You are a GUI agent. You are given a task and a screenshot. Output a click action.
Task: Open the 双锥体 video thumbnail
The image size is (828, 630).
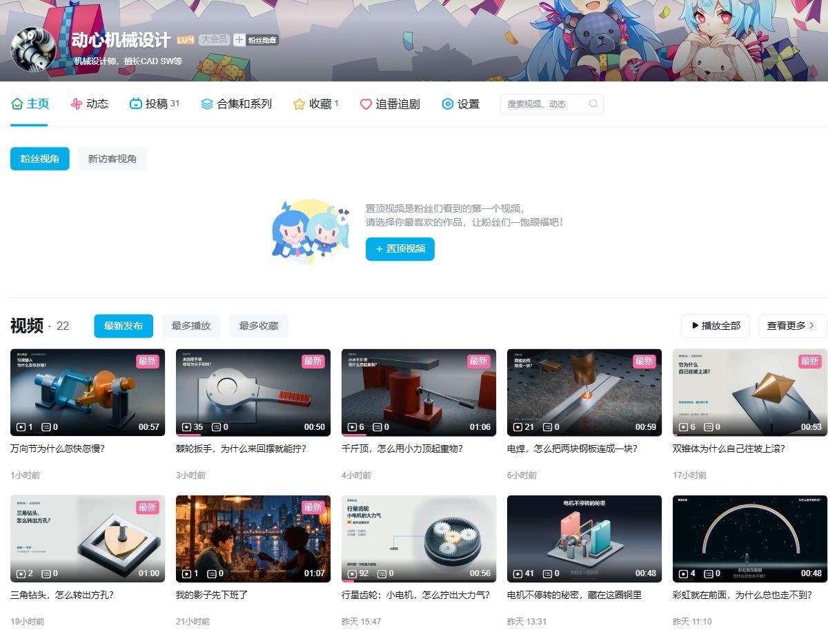click(x=750, y=393)
